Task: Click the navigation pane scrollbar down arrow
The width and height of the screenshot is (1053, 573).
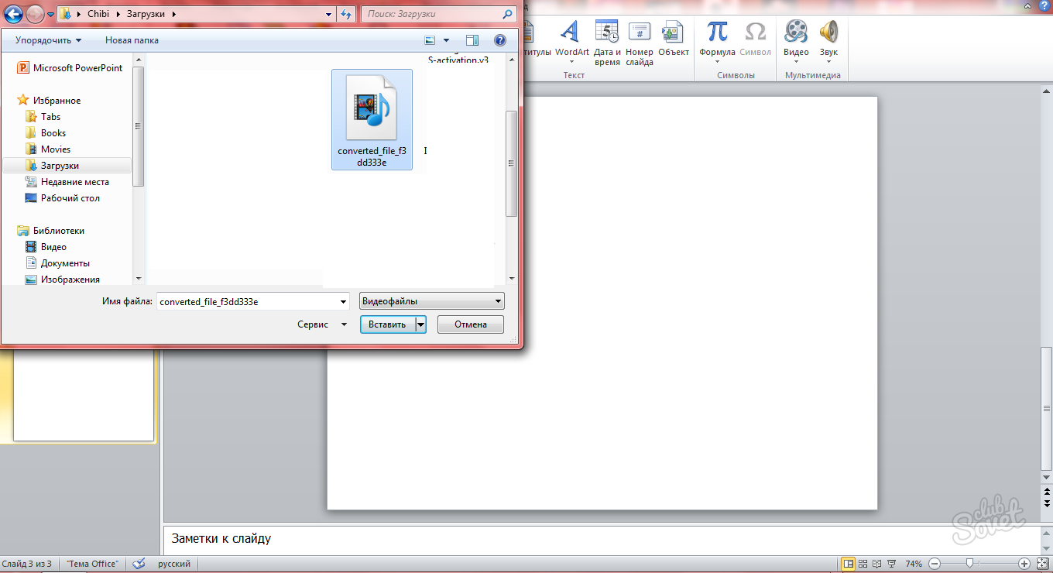Action: (139, 278)
